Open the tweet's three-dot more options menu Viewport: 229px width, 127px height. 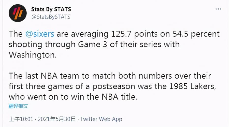click(x=218, y=9)
